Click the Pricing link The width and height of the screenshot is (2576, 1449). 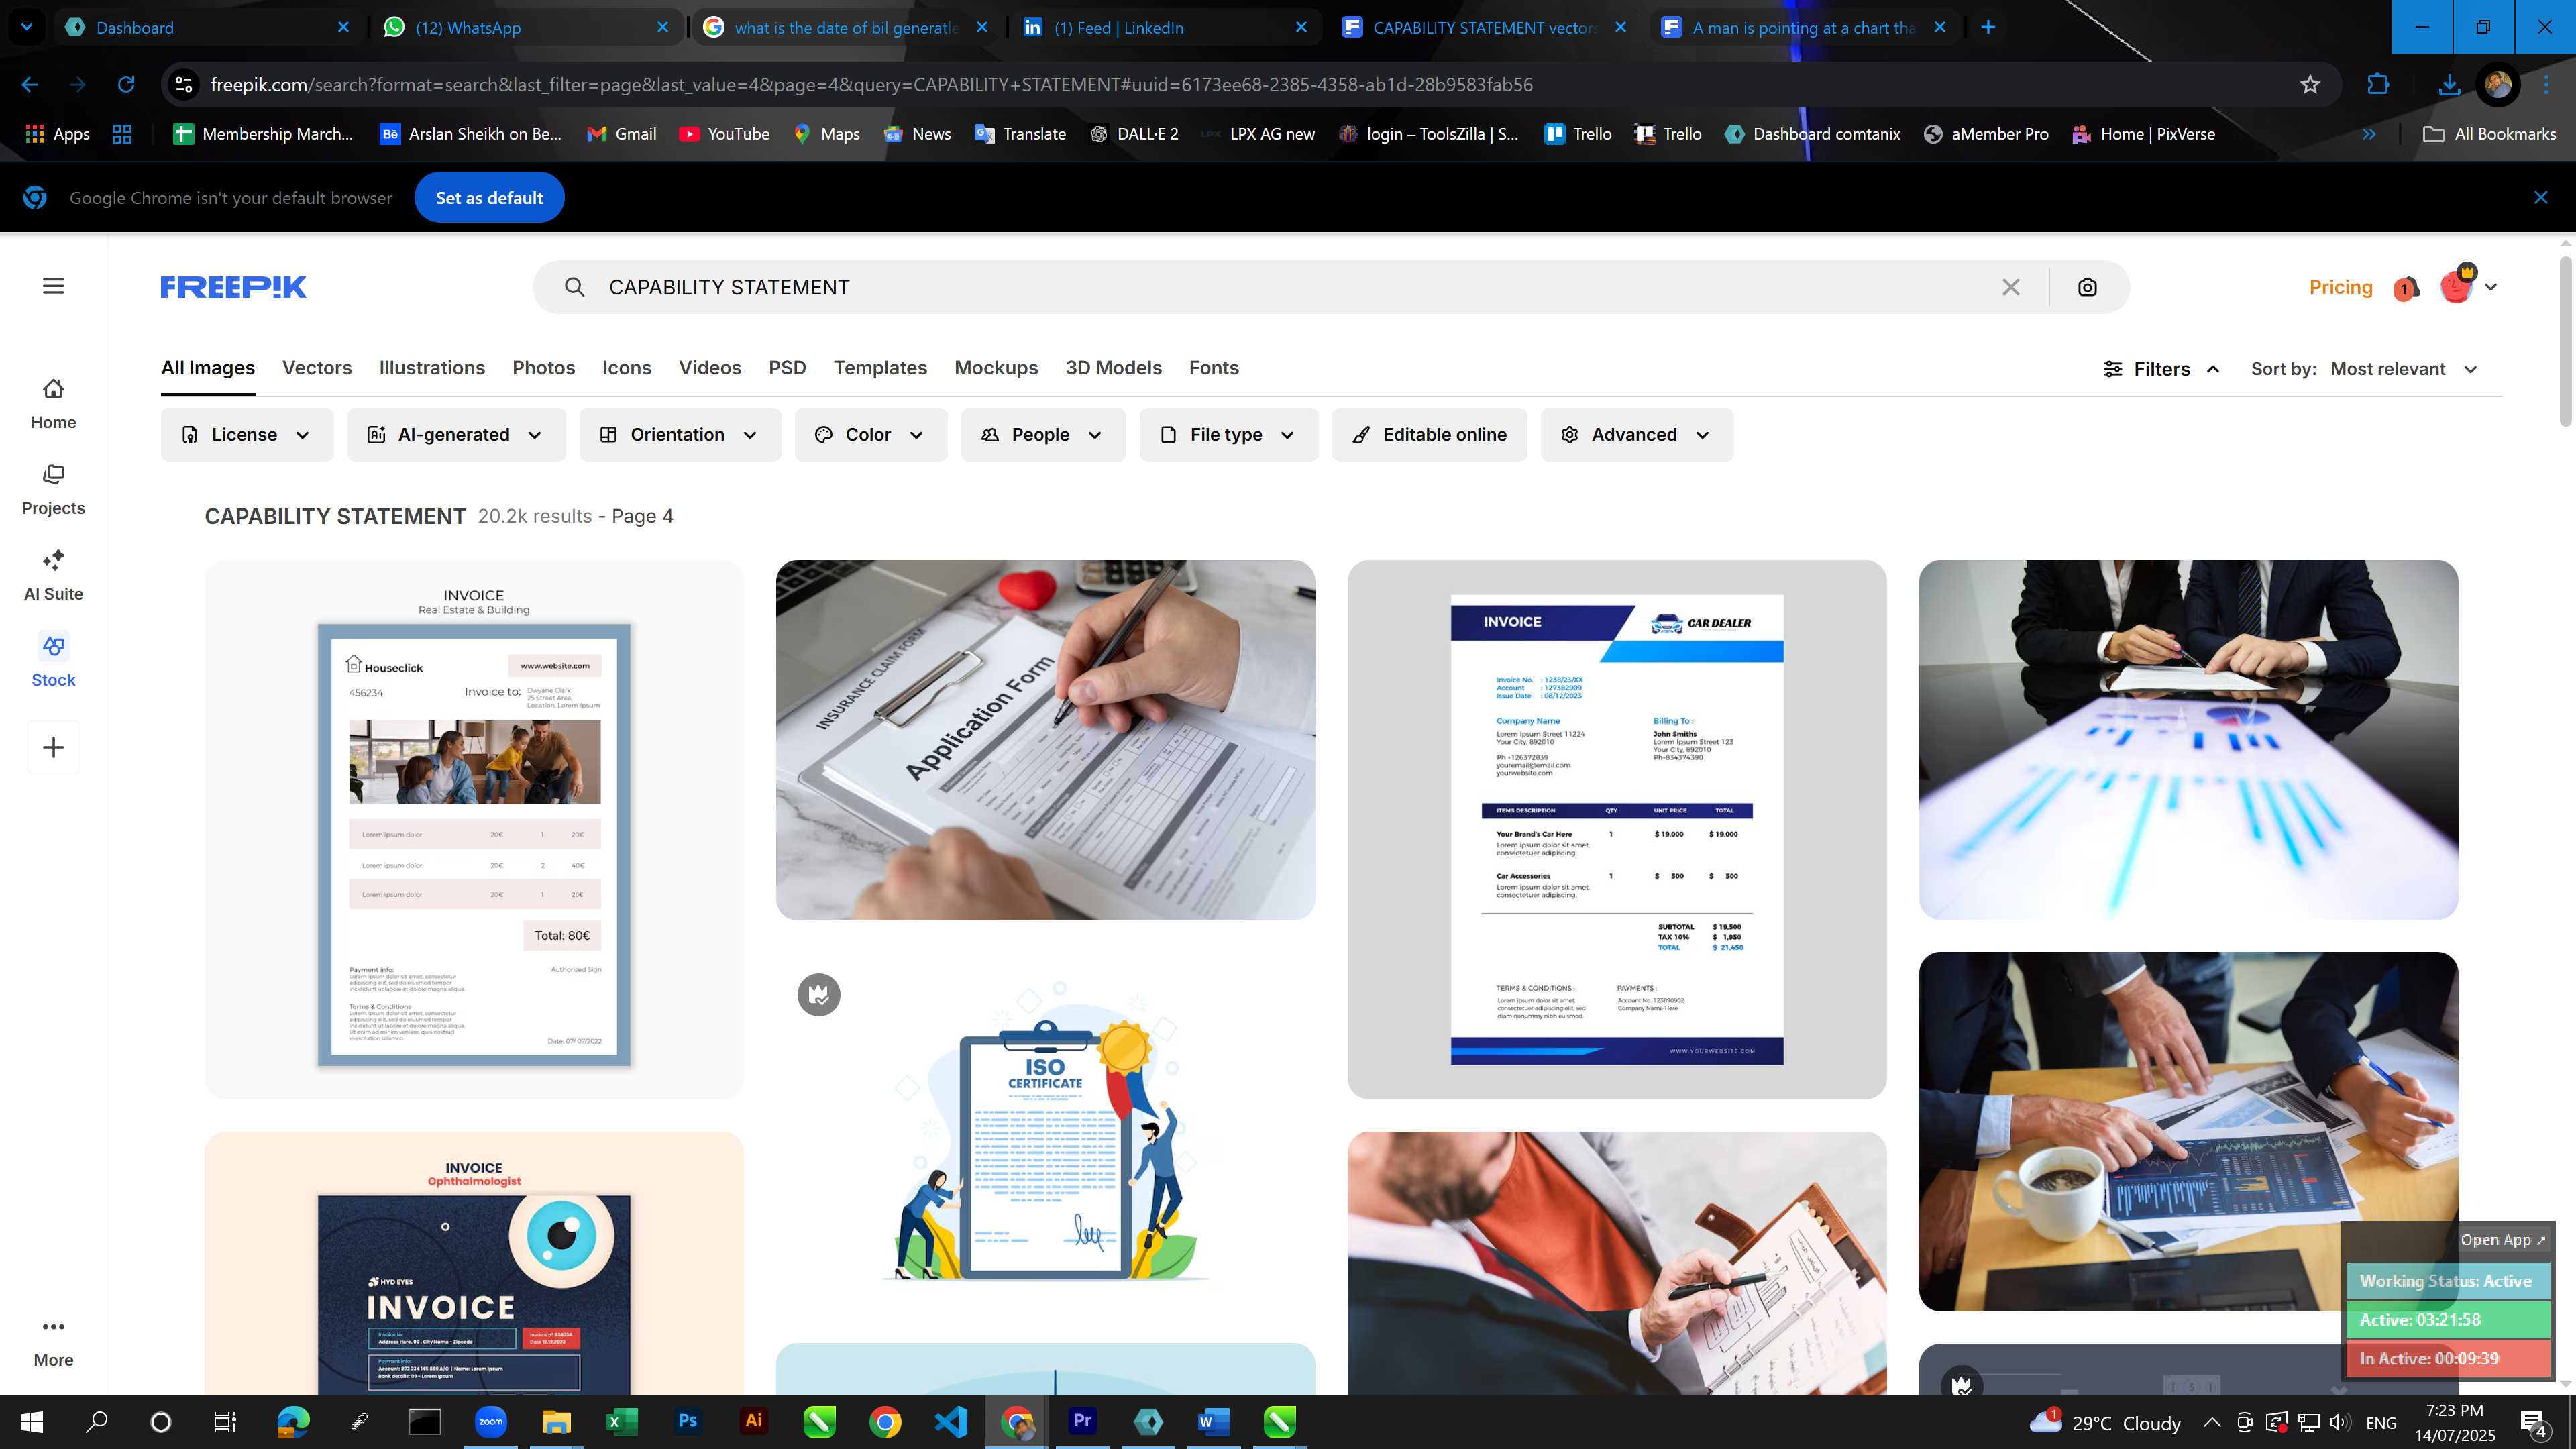(x=2341, y=287)
